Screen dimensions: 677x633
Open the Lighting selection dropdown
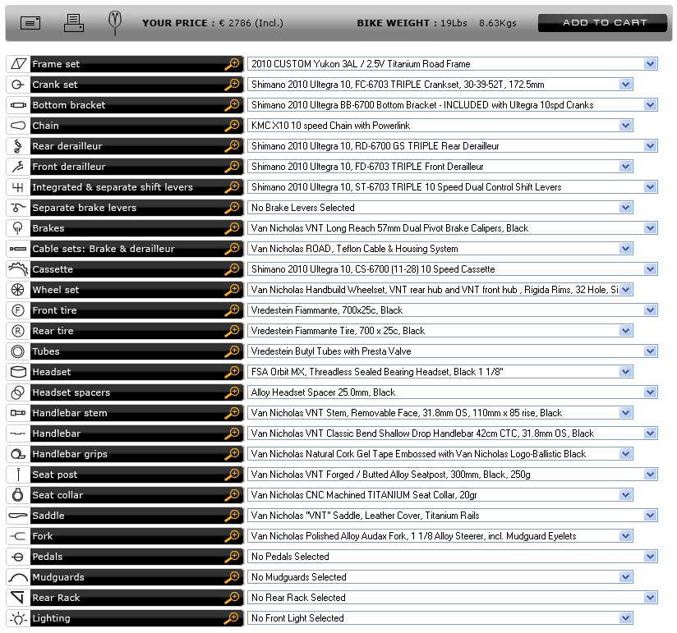625,618
